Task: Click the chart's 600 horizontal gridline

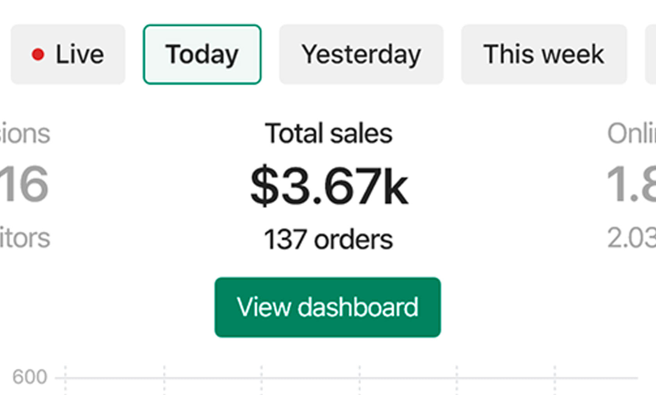Action: [312, 378]
